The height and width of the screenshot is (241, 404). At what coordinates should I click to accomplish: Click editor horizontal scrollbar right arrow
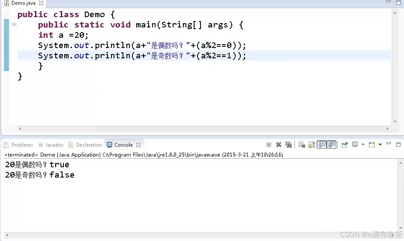[388, 129]
